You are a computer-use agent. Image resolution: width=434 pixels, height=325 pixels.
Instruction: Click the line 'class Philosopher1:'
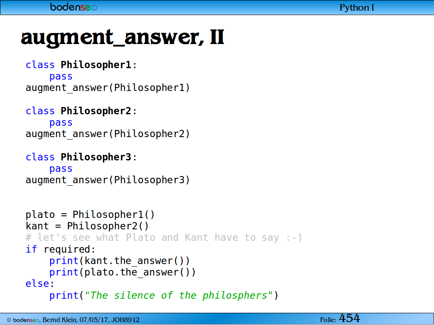81,65
